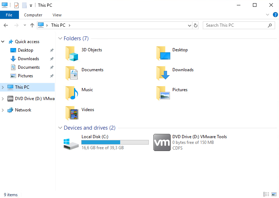Open the address bar history dropdown
The height and width of the screenshot is (198, 279).
click(x=190, y=26)
